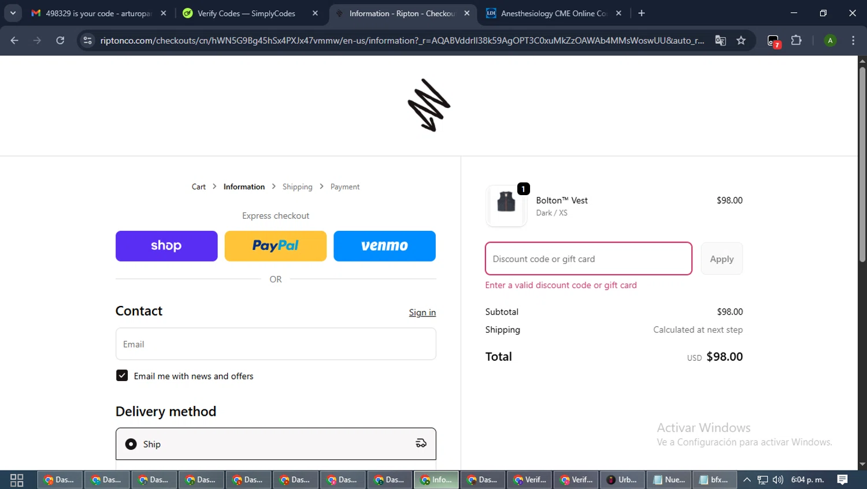Click the riptonco.com address bar URL
The image size is (867, 489).
coord(402,40)
